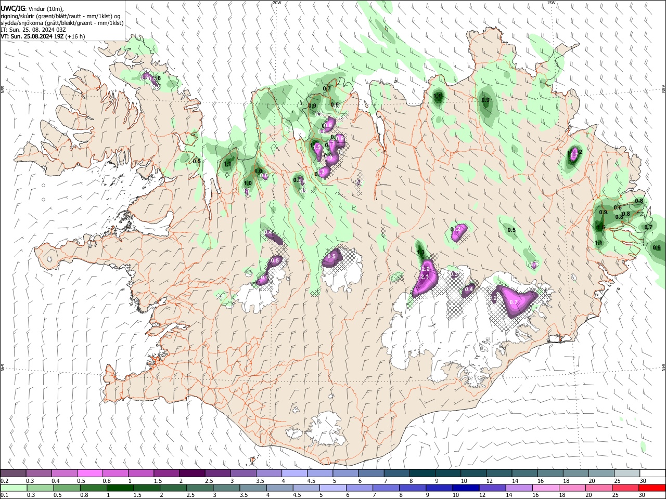The height and width of the screenshot is (499, 666).
Task: Click the "20W" longitude label
Action: coord(277,3)
